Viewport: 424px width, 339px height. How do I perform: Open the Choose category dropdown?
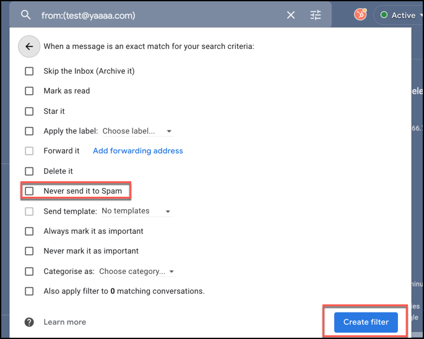tap(137, 271)
